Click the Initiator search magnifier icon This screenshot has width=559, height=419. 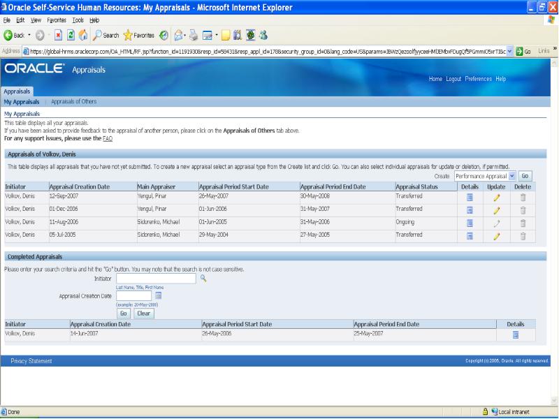point(203,278)
